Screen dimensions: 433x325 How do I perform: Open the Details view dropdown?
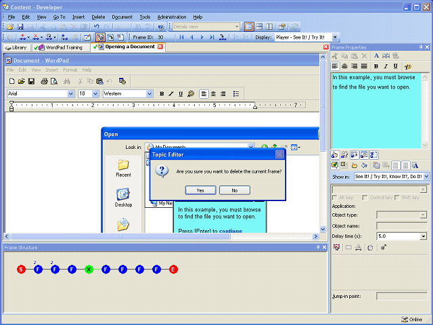pos(237,27)
